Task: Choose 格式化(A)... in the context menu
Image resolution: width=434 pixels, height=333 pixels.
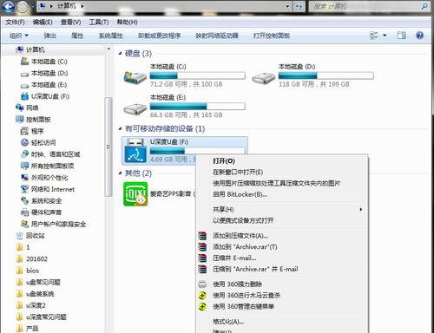Action: click(x=228, y=322)
